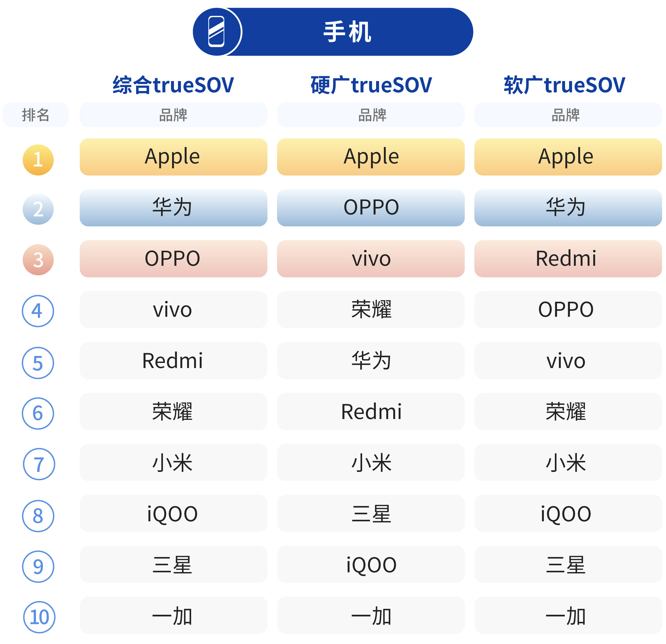This screenshot has width=666, height=644.
Task: Open the 硬广trueSOV column heading
Action: [371, 85]
